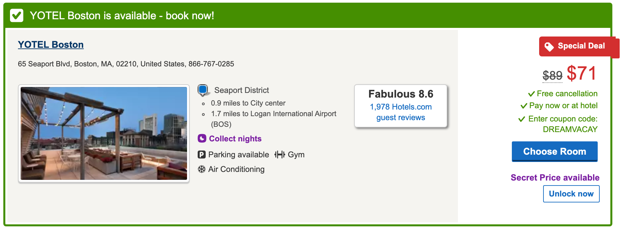Click the Secret Price available text
Screen dimensions: 623x229
[x=555, y=178]
